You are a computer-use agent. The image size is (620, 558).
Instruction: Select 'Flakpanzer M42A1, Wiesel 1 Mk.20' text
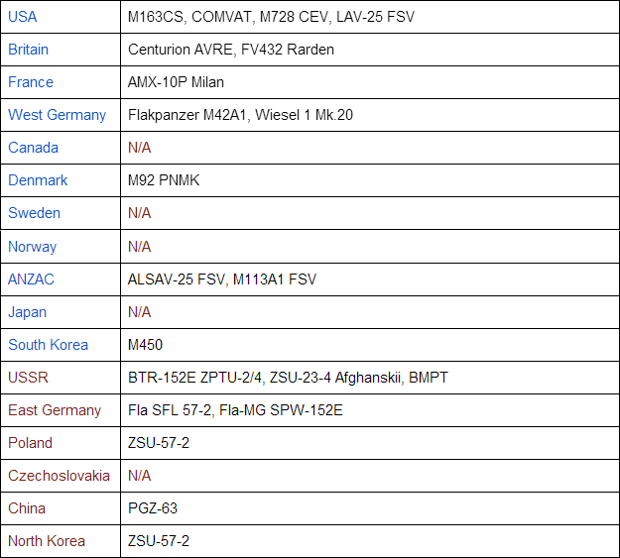tap(240, 115)
